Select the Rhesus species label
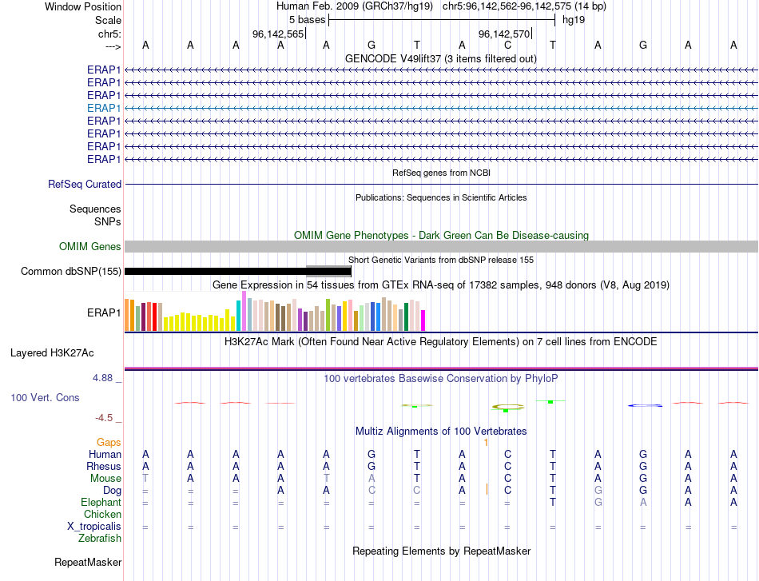Screen dimensions: 759x581 pyautogui.click(x=104, y=466)
